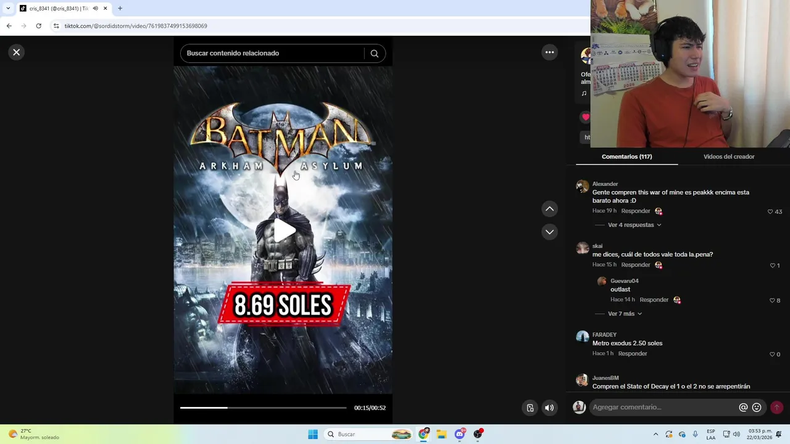Open the ESP LAA language switcher

click(x=711, y=434)
